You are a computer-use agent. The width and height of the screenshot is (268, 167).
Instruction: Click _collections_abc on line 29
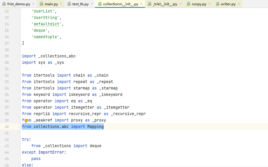[57, 56]
